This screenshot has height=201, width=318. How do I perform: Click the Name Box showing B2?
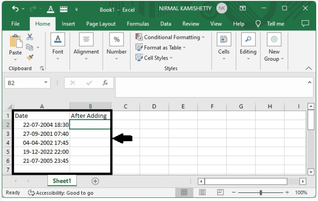[24, 83]
